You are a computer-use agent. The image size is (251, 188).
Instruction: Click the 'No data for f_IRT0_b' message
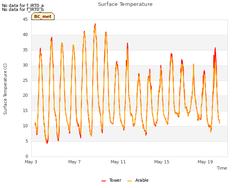(x=23, y=9)
